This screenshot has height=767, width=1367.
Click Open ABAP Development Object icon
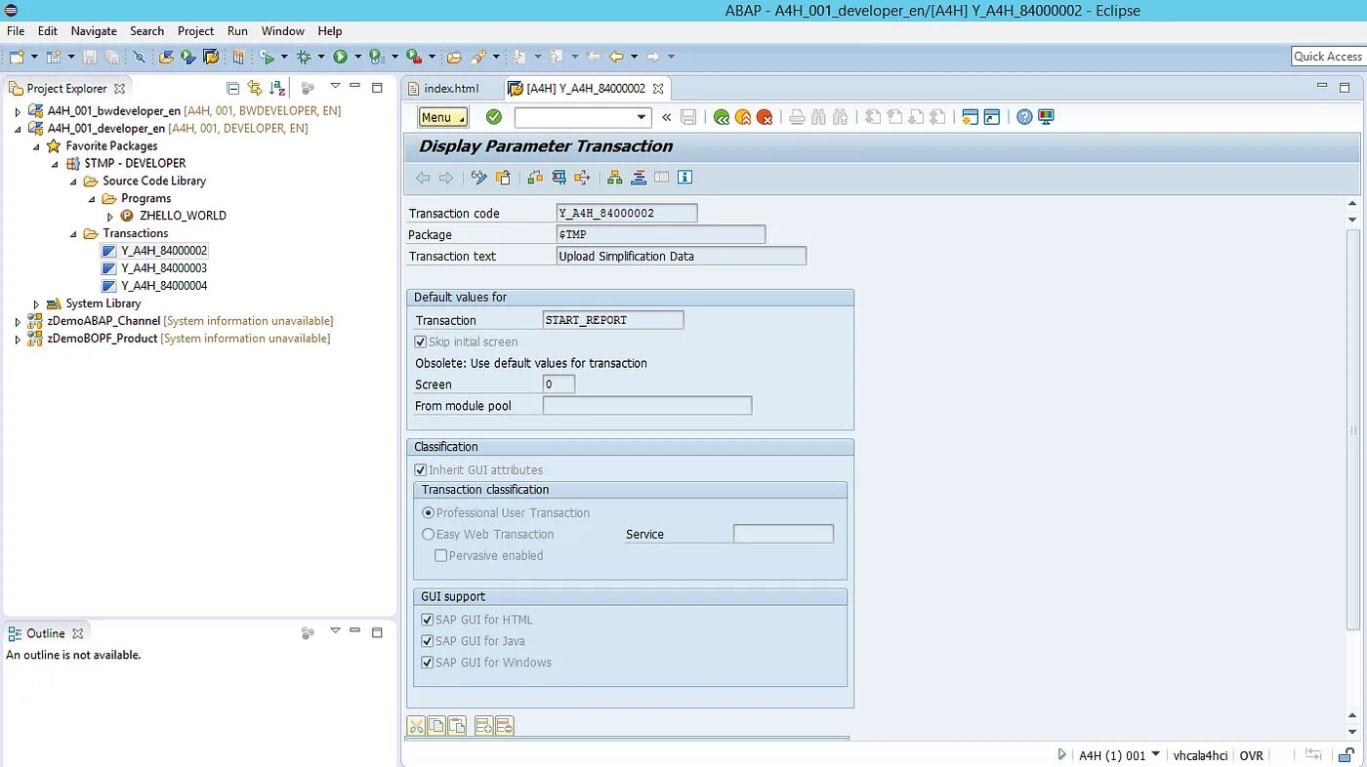point(165,58)
